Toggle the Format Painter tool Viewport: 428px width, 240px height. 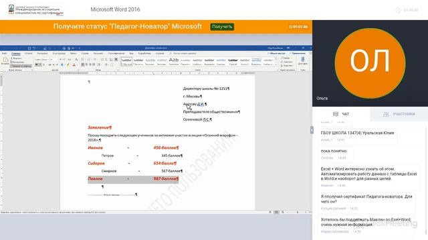pyautogui.click(x=21, y=66)
